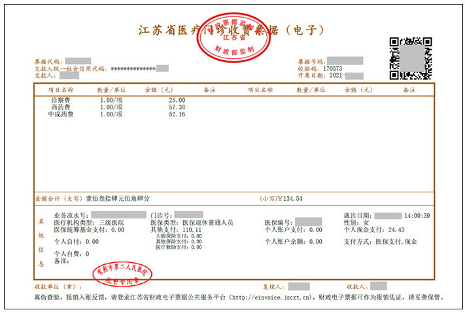Click the 就诊日期 label
The width and height of the screenshot is (465, 312).
[358, 216]
